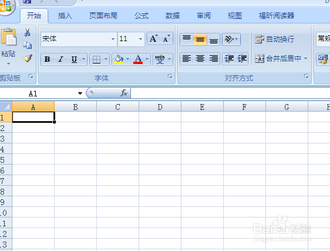Click the currency format coins icon
Image resolution: width=330 pixels, height=251 pixels.
[x=323, y=59]
